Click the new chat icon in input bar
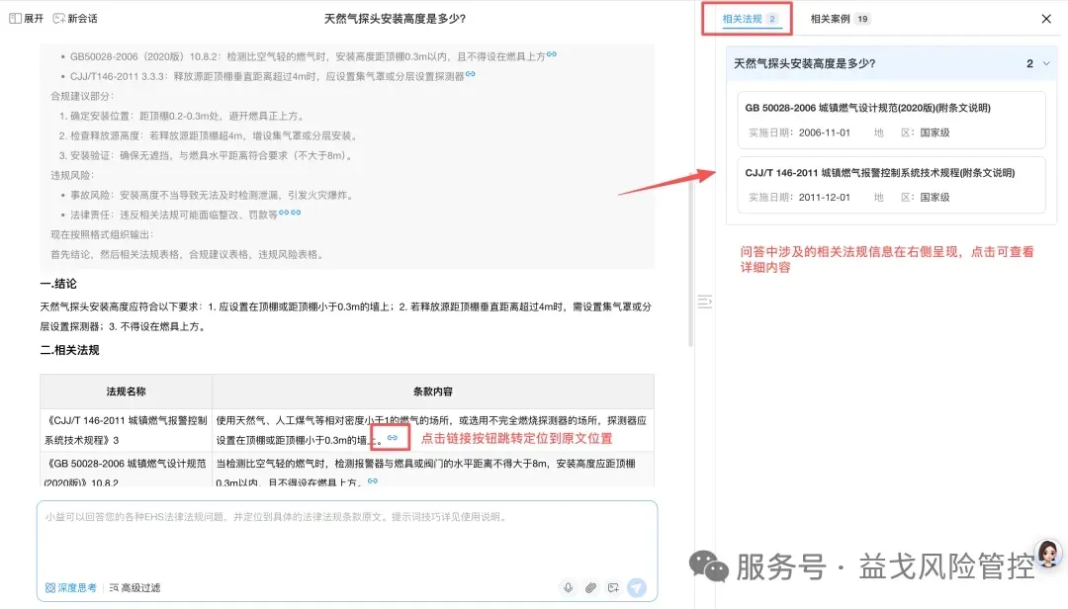Screen dimensions: 1068x609 pos(613,588)
